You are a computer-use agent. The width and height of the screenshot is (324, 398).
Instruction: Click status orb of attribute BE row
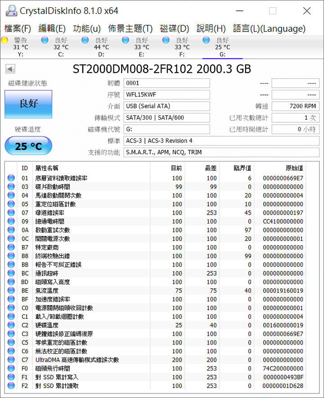tap(11, 291)
